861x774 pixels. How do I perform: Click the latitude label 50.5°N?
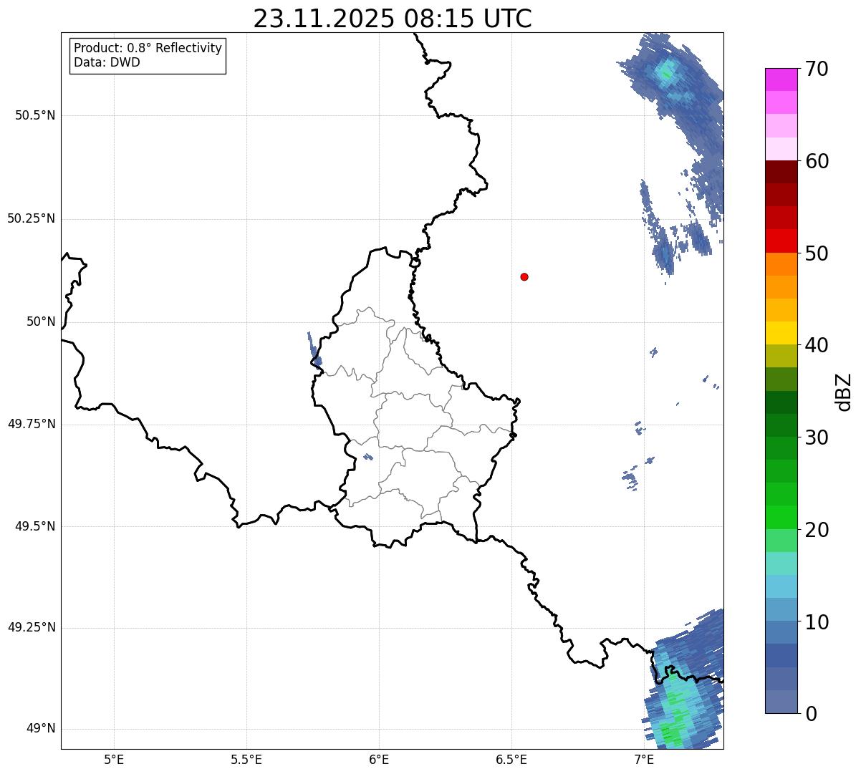point(35,115)
